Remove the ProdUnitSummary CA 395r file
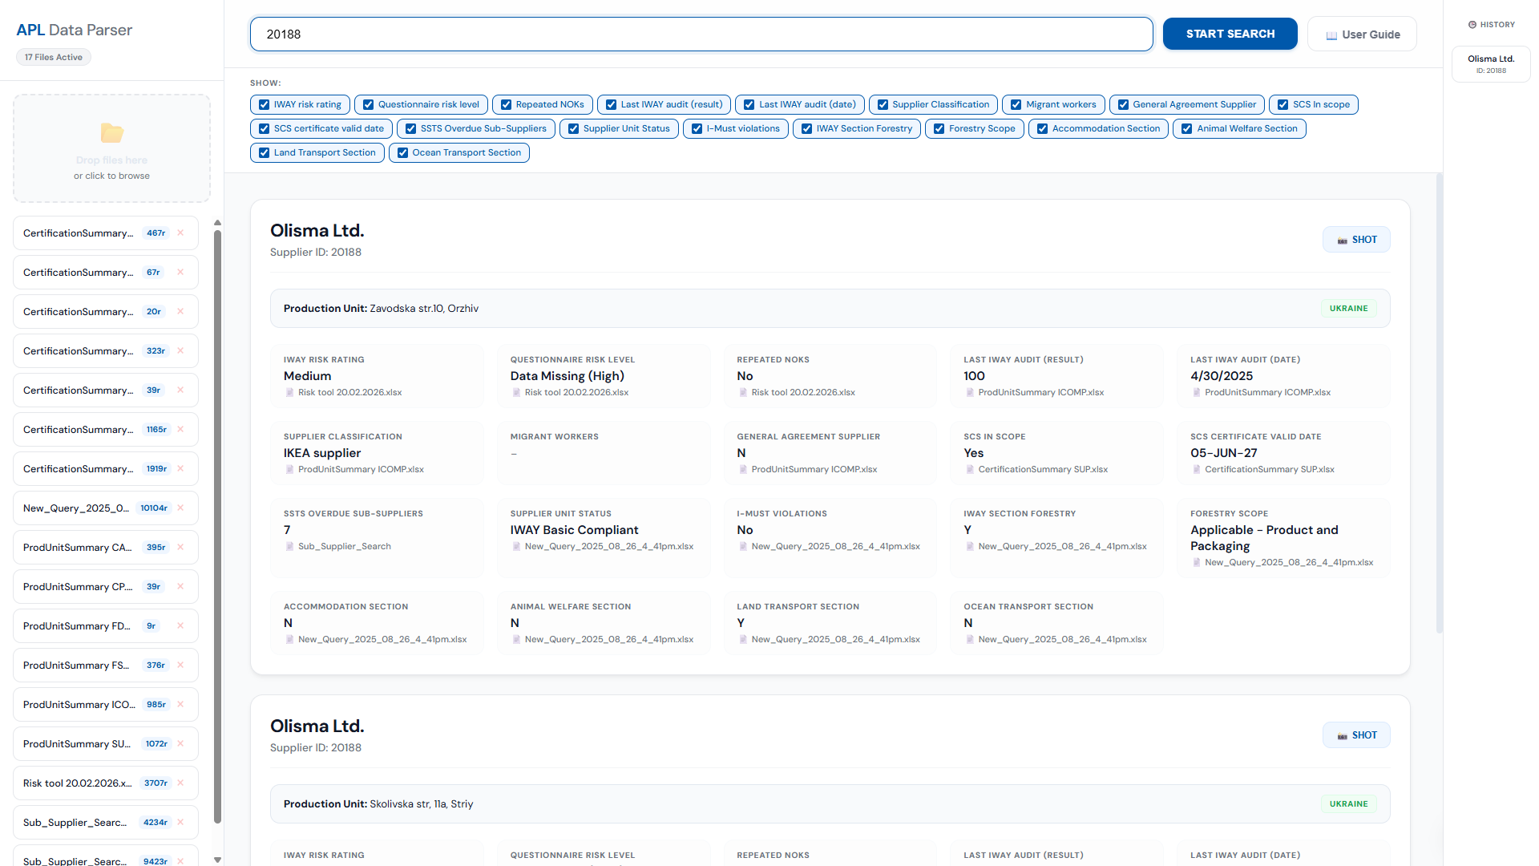The height and width of the screenshot is (866, 1539). click(180, 548)
